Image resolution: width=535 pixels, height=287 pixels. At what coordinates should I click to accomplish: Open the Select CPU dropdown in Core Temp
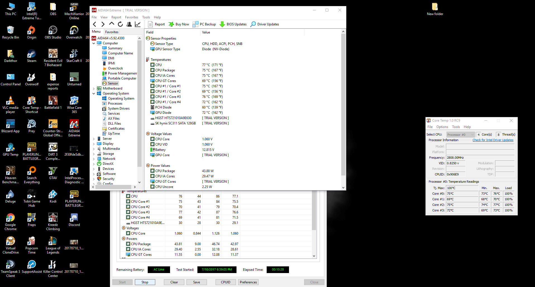click(x=460, y=134)
